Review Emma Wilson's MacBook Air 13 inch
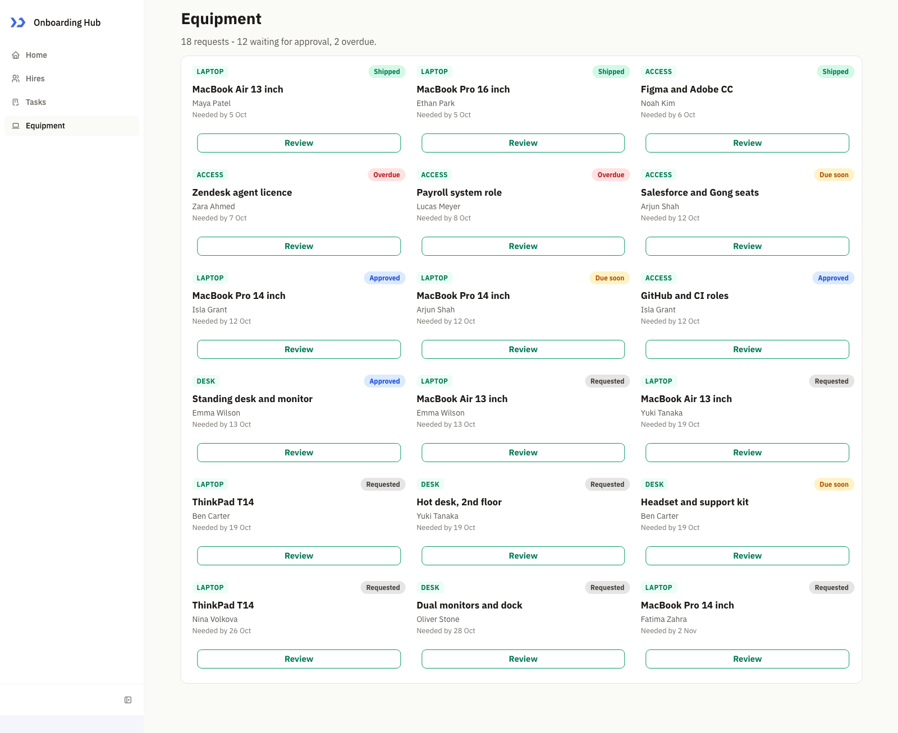This screenshot has width=898, height=733. (x=523, y=453)
